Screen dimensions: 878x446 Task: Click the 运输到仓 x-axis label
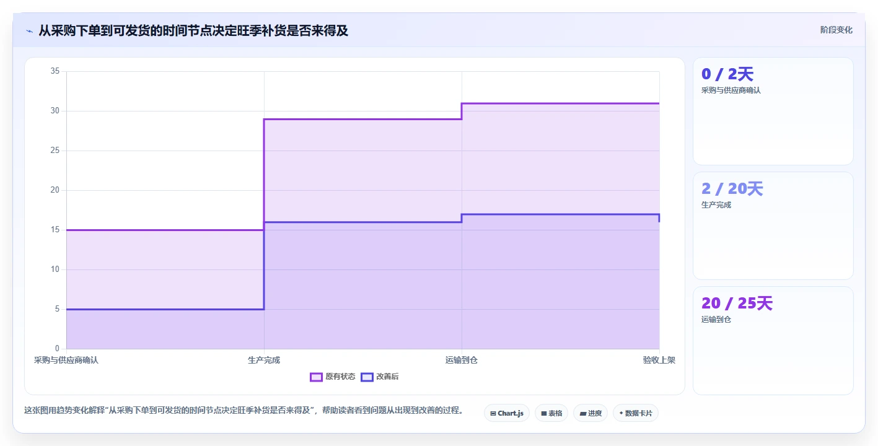coord(462,360)
